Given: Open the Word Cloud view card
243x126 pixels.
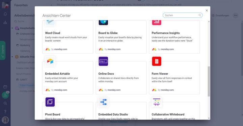Looking at the screenshot, I should click(68, 37).
